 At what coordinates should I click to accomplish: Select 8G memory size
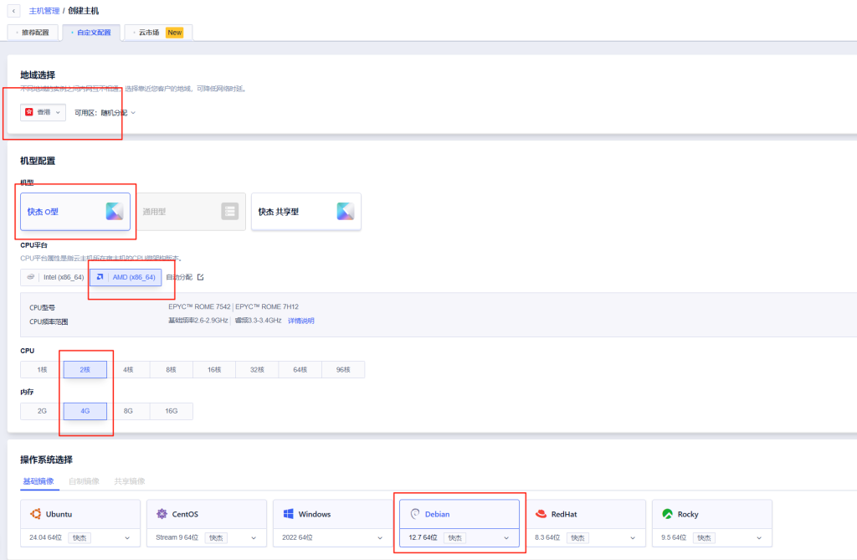128,411
